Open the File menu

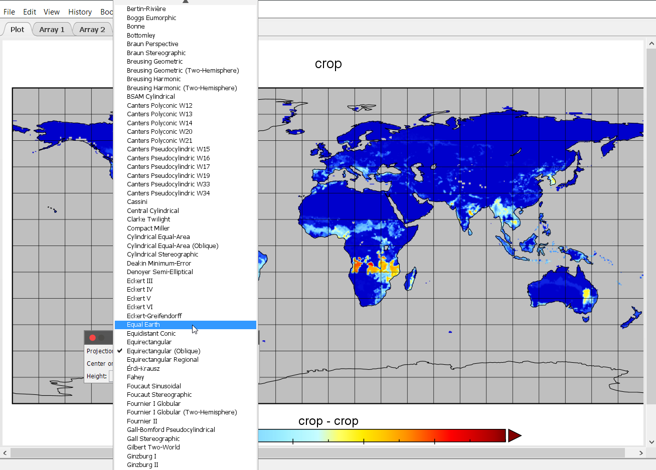click(x=10, y=12)
